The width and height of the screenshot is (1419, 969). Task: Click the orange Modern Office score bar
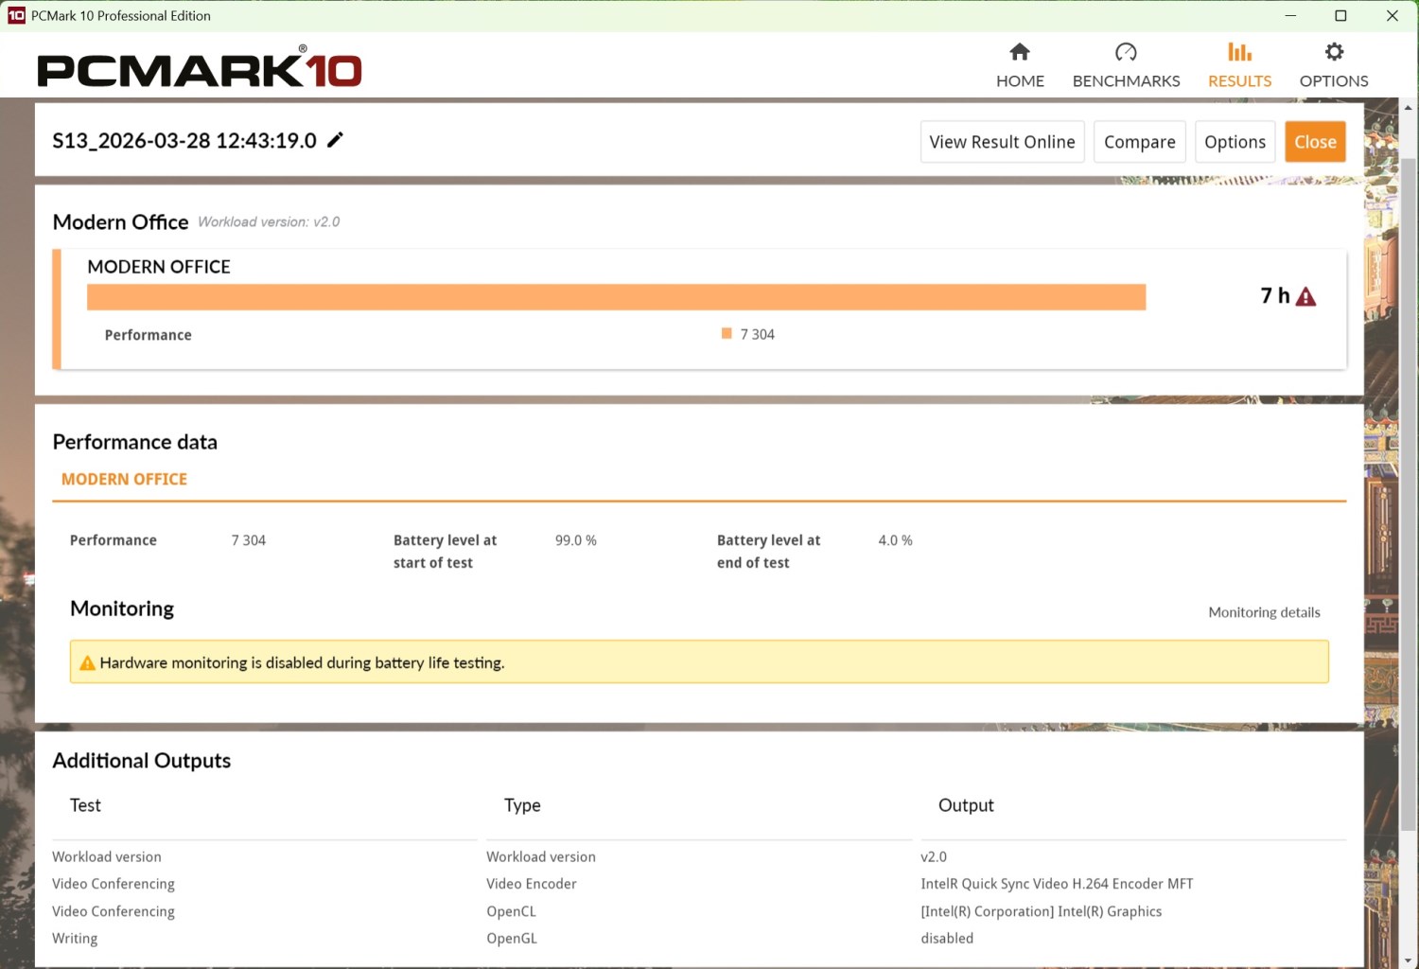point(616,297)
